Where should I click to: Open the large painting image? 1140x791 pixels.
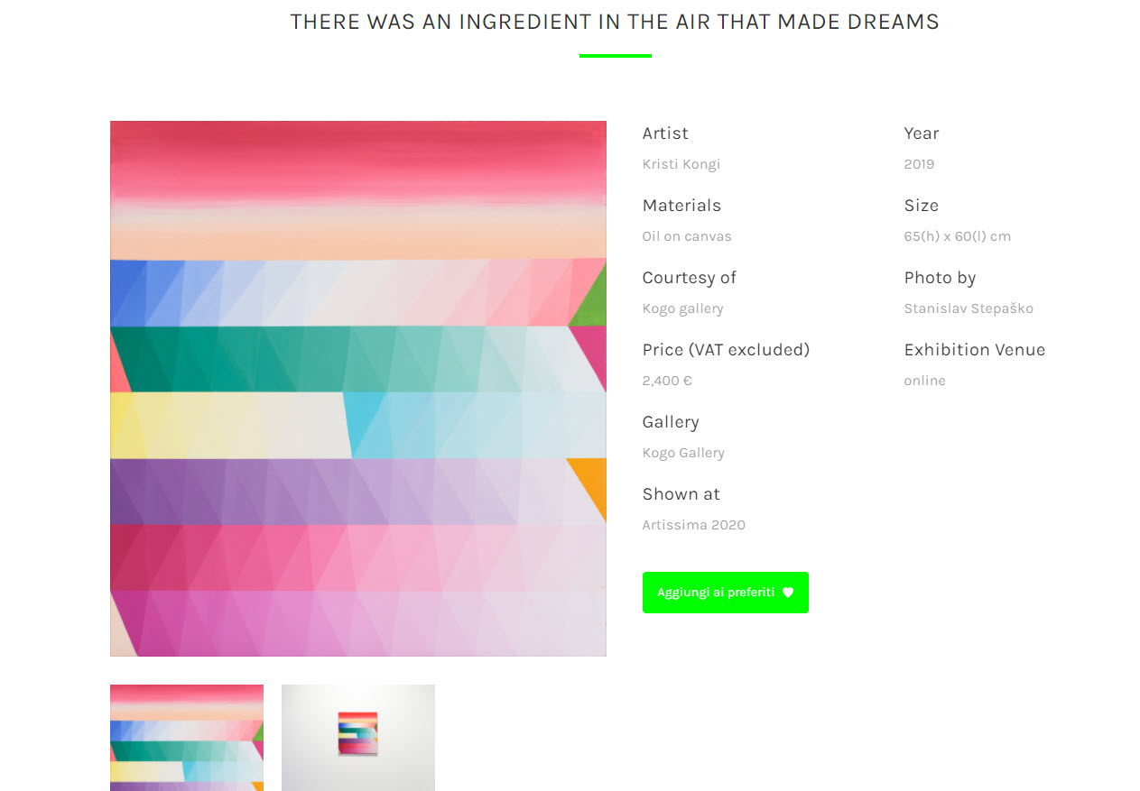tap(357, 388)
